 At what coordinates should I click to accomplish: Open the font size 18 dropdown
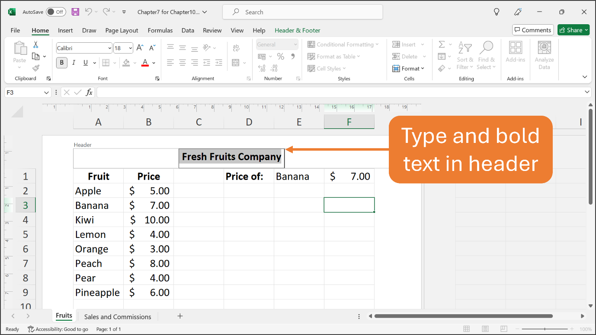coord(130,48)
